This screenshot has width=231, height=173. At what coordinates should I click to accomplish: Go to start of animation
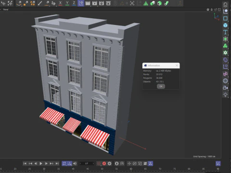tap(25, 163)
